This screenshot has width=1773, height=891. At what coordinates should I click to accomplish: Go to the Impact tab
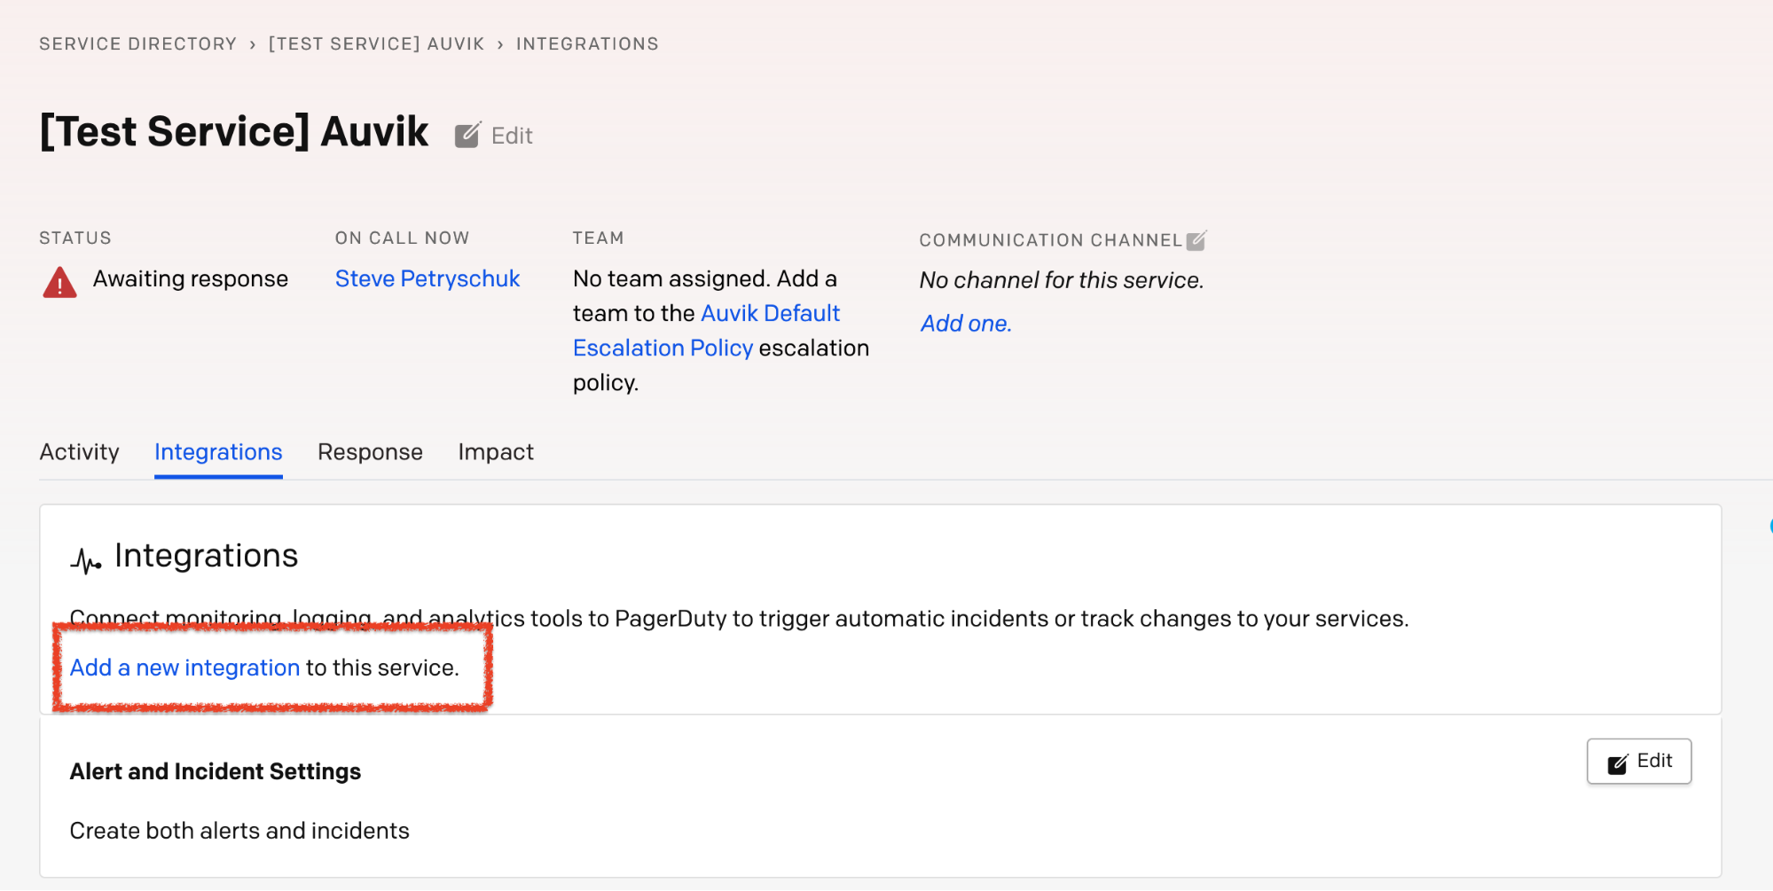(496, 452)
